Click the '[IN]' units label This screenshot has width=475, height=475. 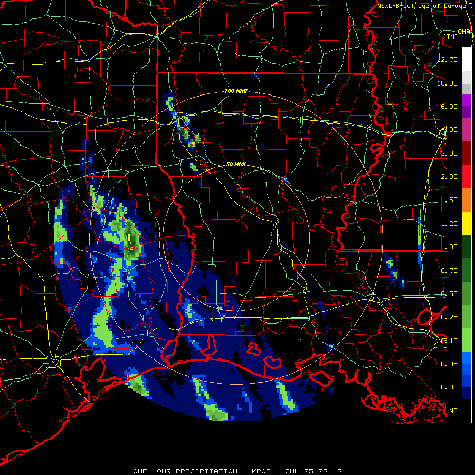click(451, 36)
